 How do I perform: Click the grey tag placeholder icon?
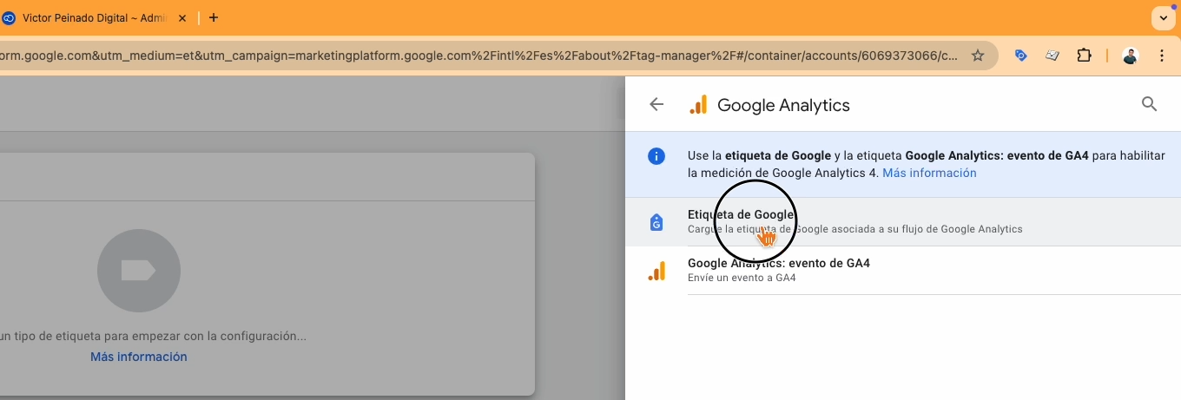point(139,272)
